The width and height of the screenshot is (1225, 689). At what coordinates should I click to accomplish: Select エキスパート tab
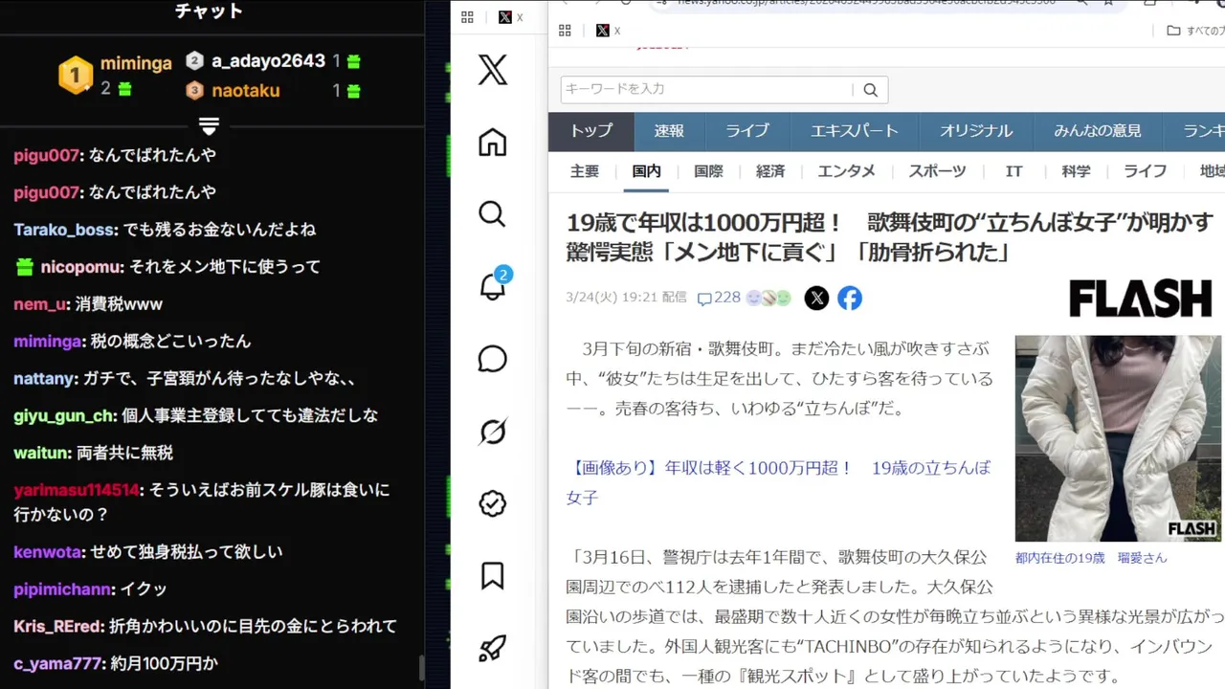pos(855,131)
